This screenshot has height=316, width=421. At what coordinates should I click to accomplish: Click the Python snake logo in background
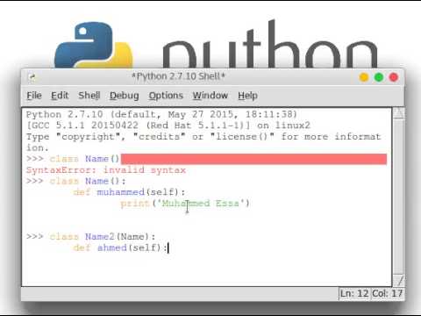(x=94, y=46)
